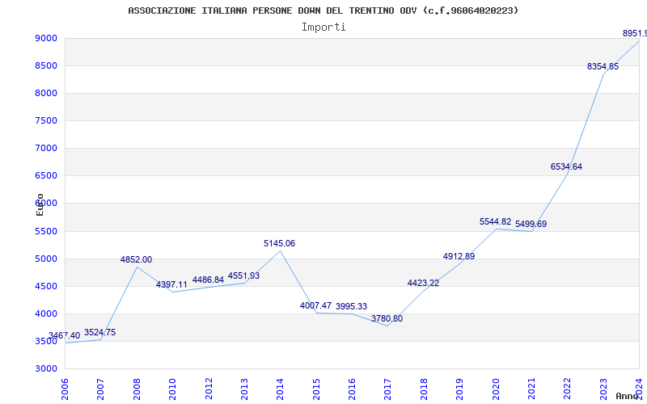Screen dimensions: 647x404
Task: Click the y-axis tick 7000
Action: pyautogui.click(x=46, y=148)
